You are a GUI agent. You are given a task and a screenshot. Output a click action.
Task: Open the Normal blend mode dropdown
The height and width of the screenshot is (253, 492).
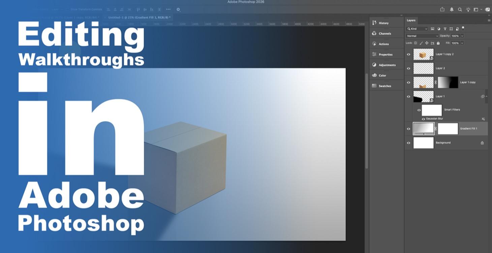pos(422,36)
